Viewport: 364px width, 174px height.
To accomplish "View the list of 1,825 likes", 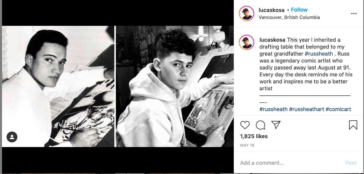I will pyautogui.click(x=254, y=136).
